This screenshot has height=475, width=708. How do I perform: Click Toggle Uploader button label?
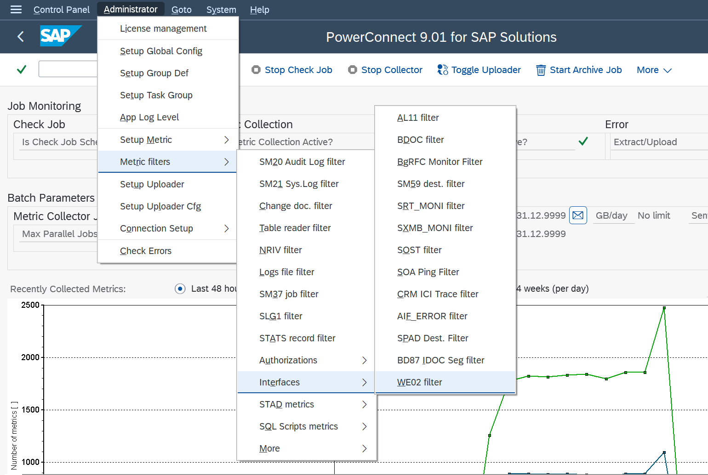click(486, 70)
